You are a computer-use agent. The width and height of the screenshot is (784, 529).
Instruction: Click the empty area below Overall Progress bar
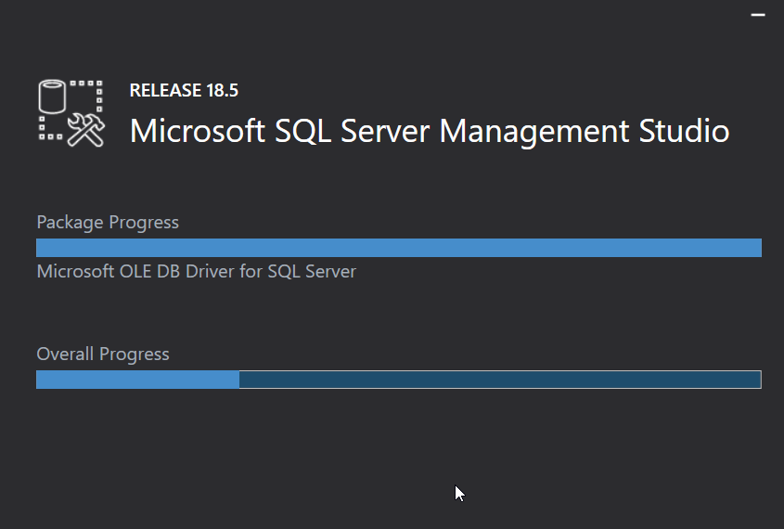pos(398,445)
